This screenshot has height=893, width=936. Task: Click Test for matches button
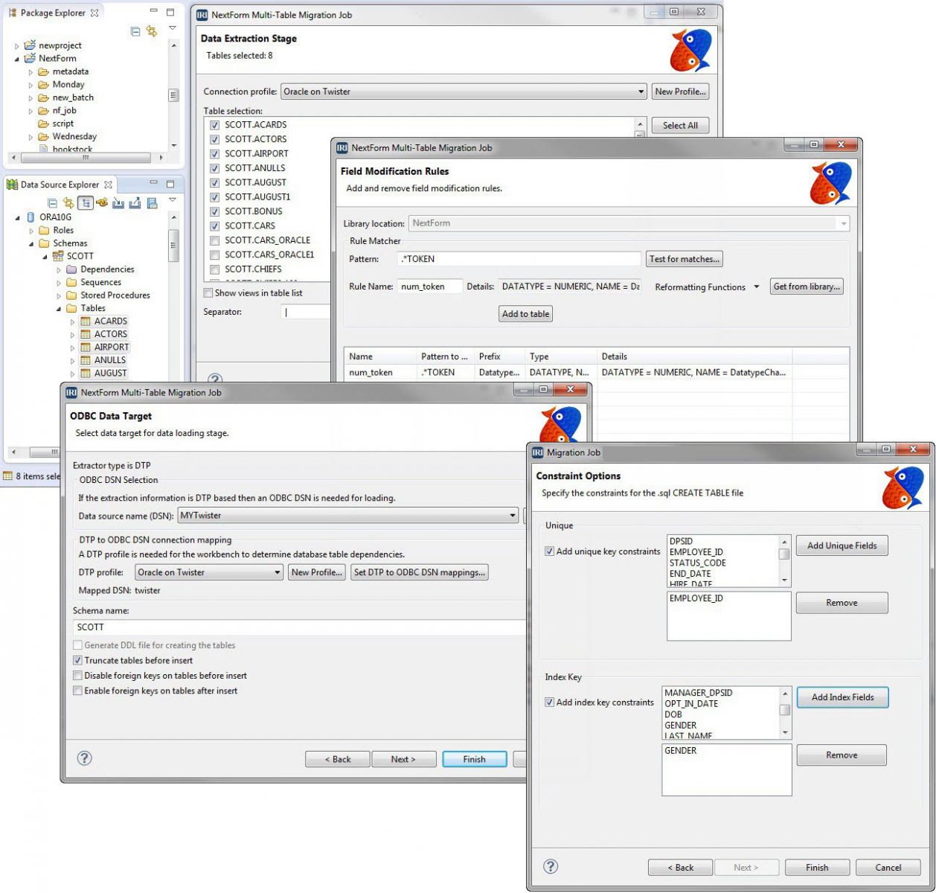pos(685,259)
